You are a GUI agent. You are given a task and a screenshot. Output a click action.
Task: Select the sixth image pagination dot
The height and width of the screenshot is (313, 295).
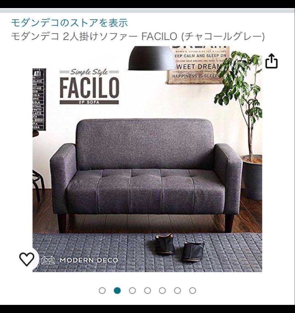(177, 290)
